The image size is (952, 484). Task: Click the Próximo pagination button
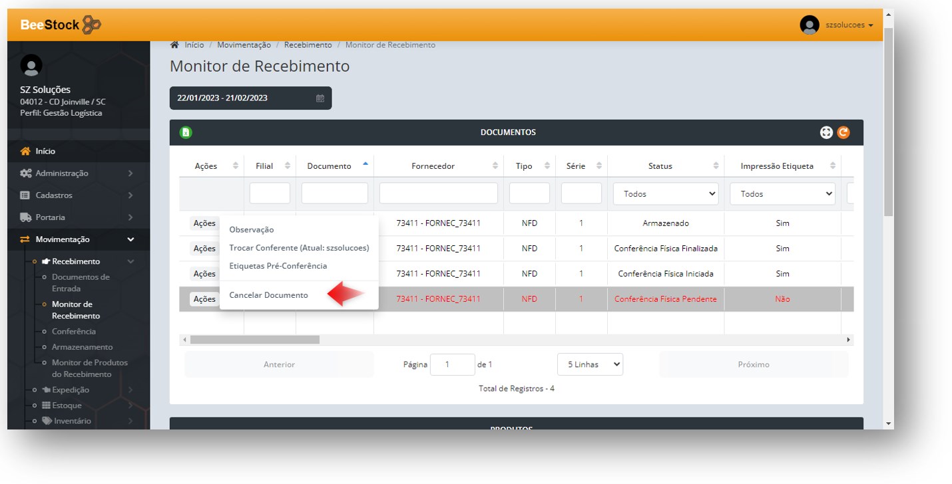pos(753,364)
